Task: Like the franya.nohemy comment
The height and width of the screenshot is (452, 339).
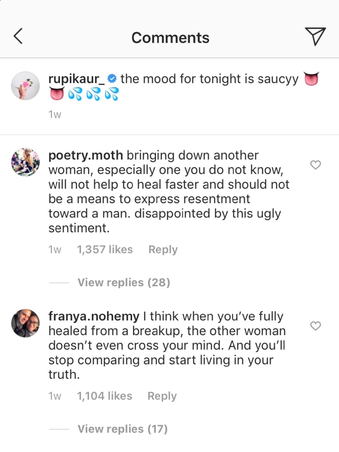Action: point(315,326)
